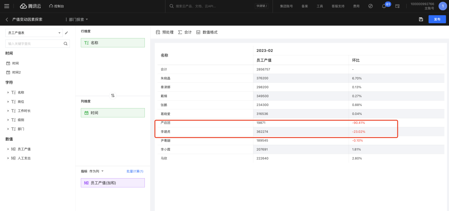Go to 控制台 console home
This screenshot has width=449, height=211.
pos(56,6)
